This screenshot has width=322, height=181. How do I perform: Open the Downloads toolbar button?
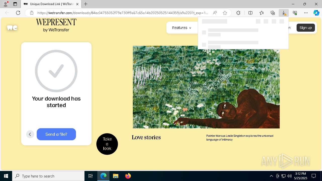pos(284,13)
